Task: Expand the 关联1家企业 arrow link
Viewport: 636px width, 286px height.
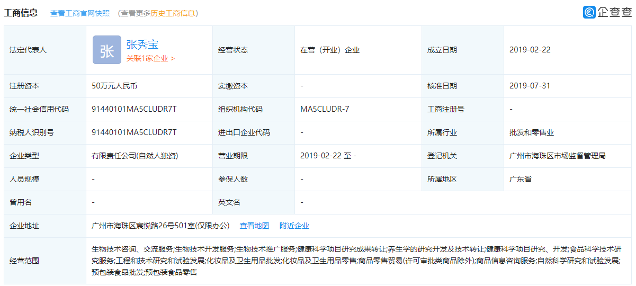Action: point(150,59)
